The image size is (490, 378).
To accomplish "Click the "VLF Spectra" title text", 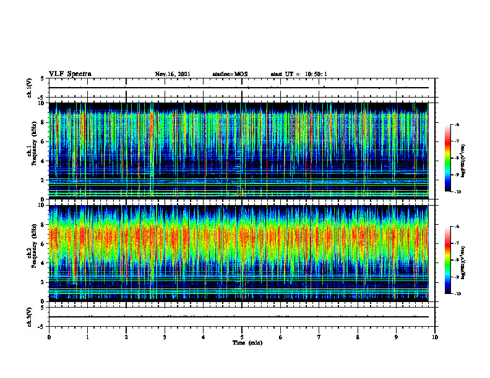I will point(70,74).
